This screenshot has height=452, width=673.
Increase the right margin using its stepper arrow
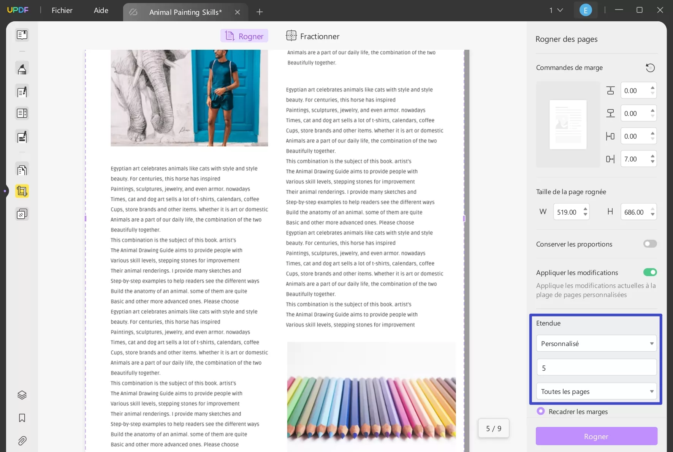653,156
